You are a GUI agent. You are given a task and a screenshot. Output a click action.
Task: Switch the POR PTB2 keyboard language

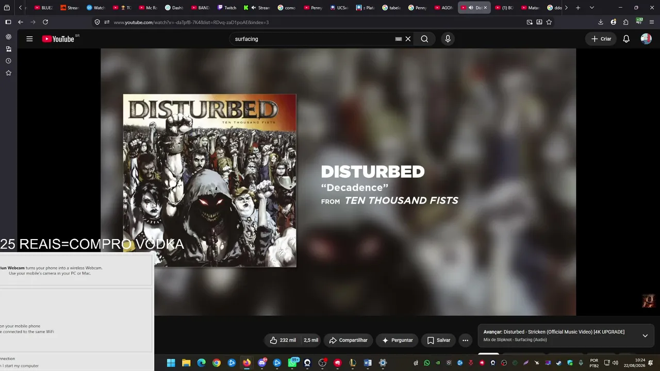point(594,363)
